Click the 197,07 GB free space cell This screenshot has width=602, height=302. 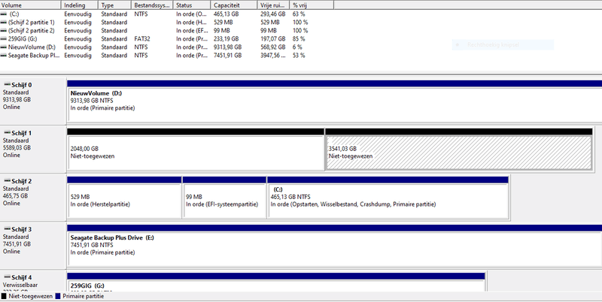[x=273, y=39]
